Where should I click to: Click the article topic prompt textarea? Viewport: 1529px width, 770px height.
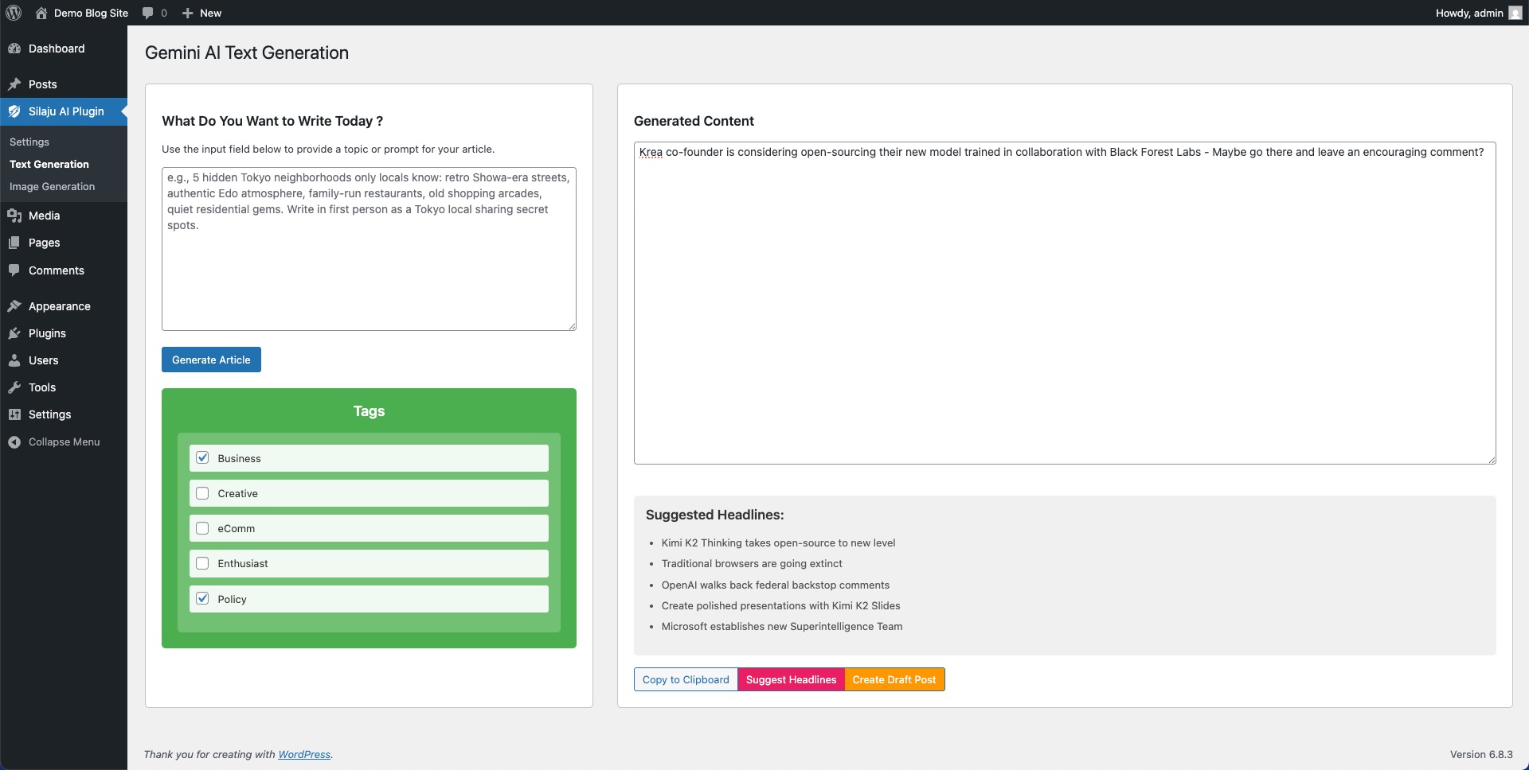point(369,249)
